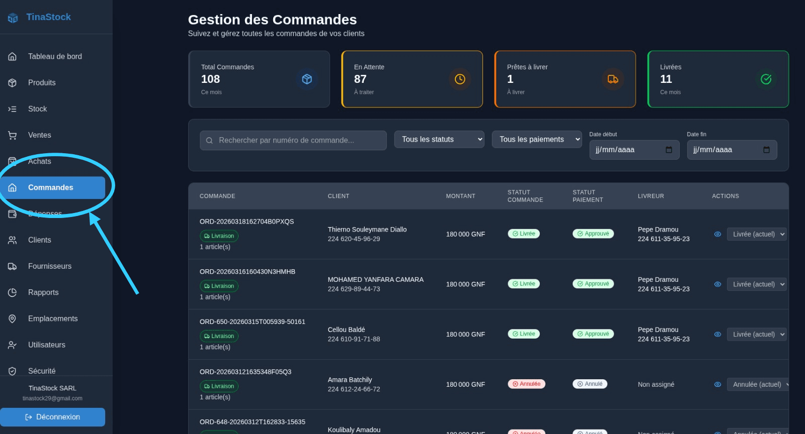Screen dimensions: 805x434
Task: Click the Date fin input field
Action: (732, 150)
